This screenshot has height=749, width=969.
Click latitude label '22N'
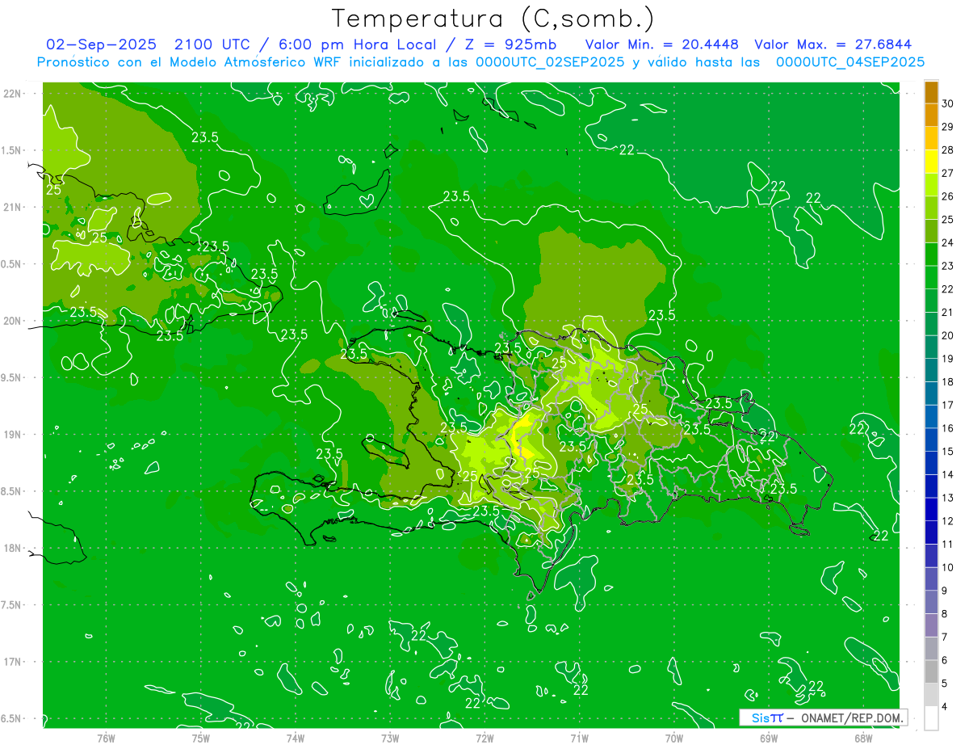click(12, 94)
